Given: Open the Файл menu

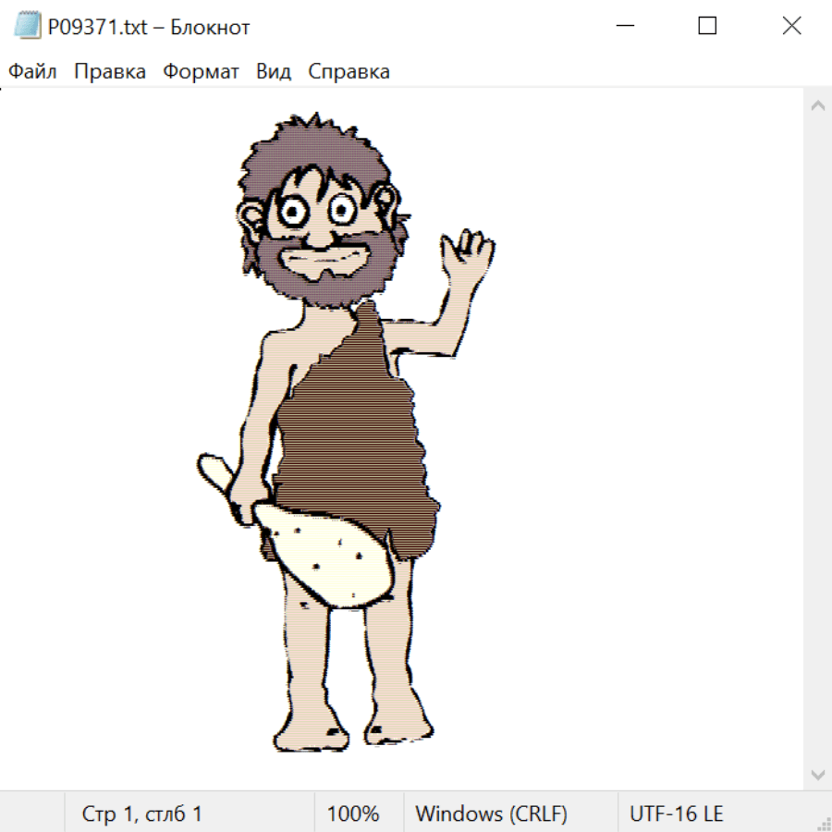Looking at the screenshot, I should click(x=33, y=72).
